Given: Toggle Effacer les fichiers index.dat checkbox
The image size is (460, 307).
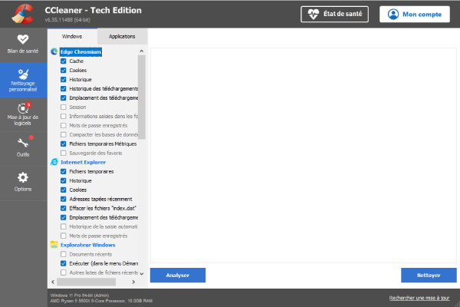Looking at the screenshot, I should [64, 208].
